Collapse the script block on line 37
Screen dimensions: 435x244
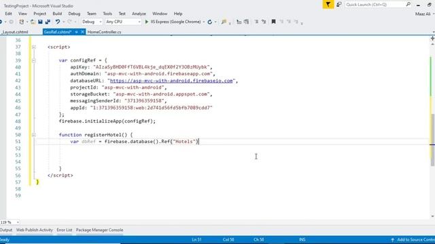(x=34, y=47)
